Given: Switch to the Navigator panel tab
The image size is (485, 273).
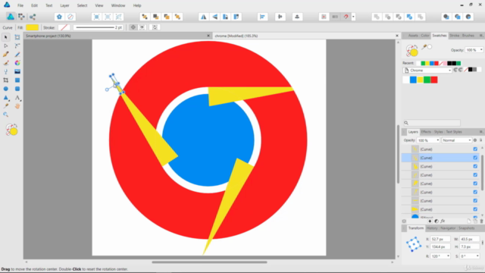Looking at the screenshot, I should tap(448, 228).
